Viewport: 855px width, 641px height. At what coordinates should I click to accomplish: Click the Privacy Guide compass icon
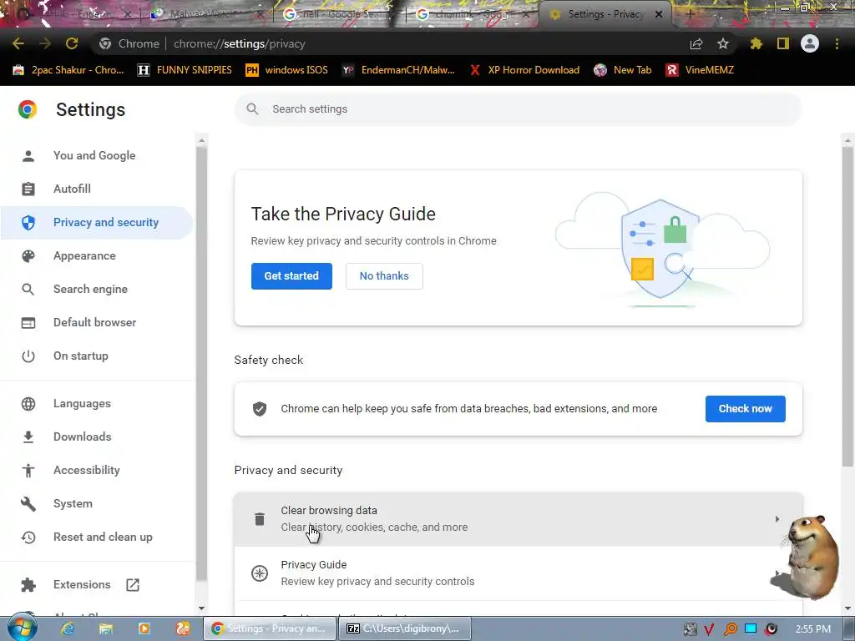(x=260, y=573)
